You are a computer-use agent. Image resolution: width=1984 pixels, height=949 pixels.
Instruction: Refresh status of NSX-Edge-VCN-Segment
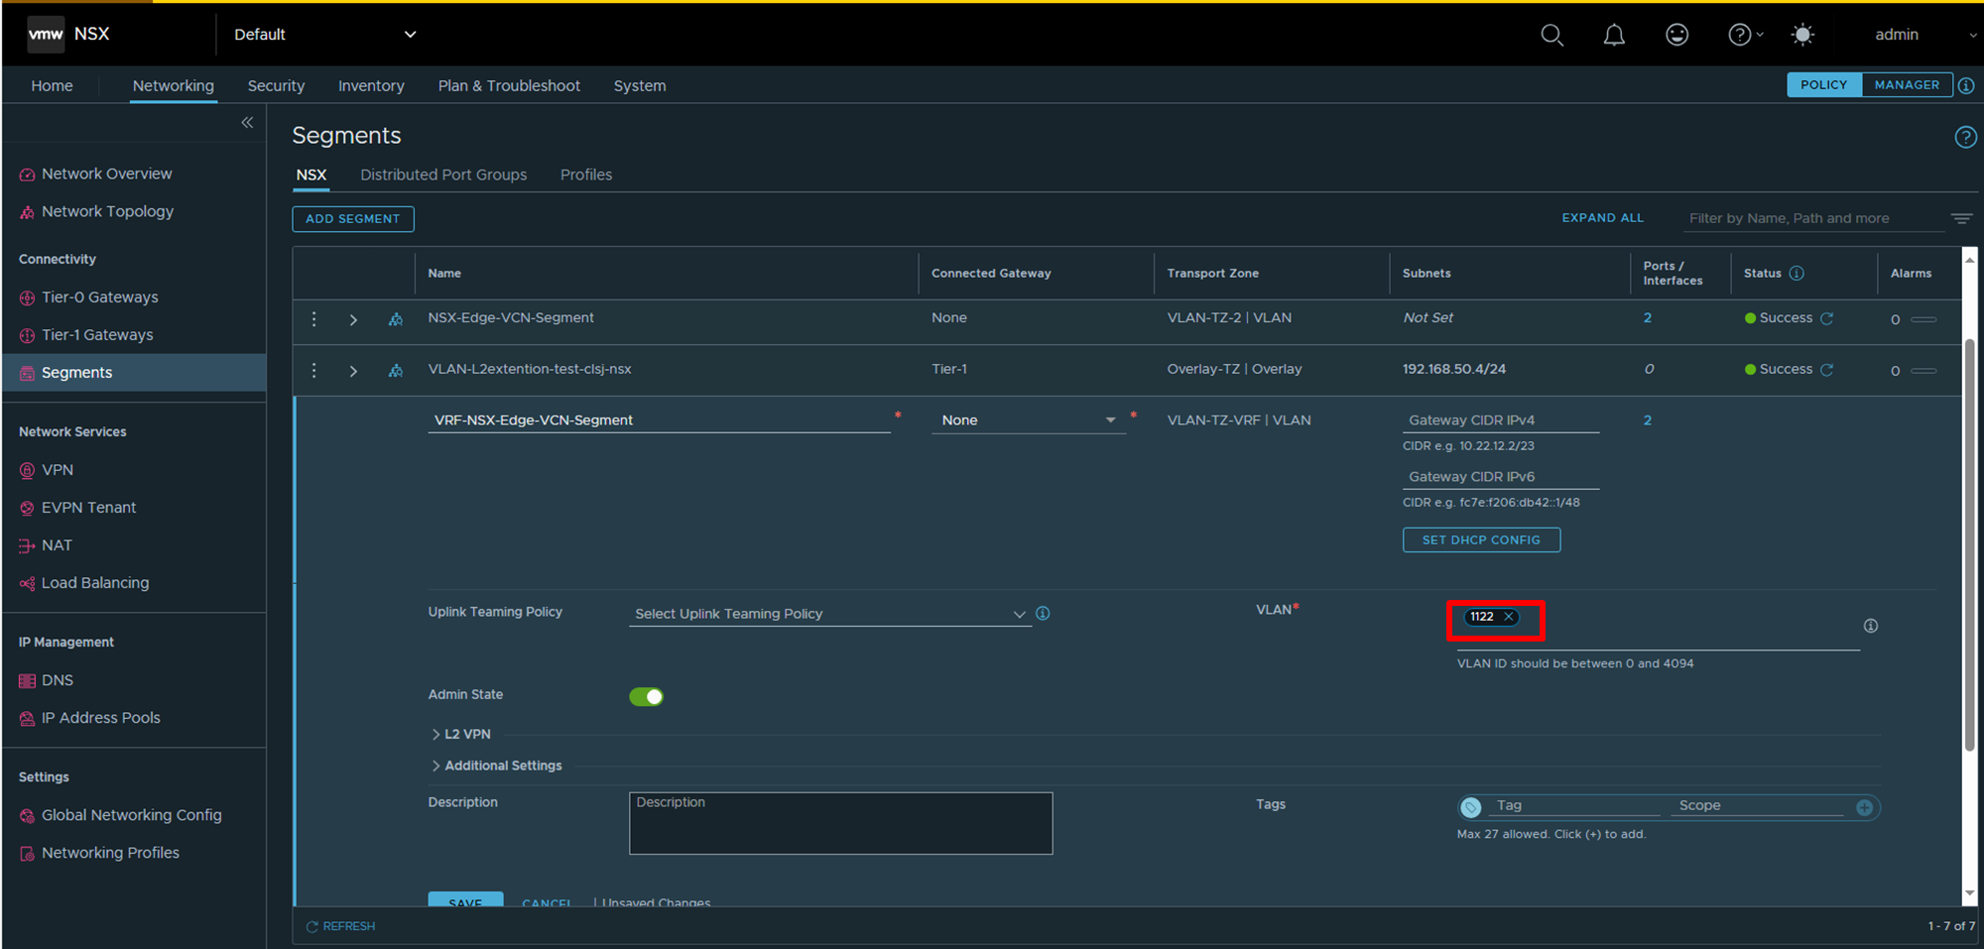1826,318
